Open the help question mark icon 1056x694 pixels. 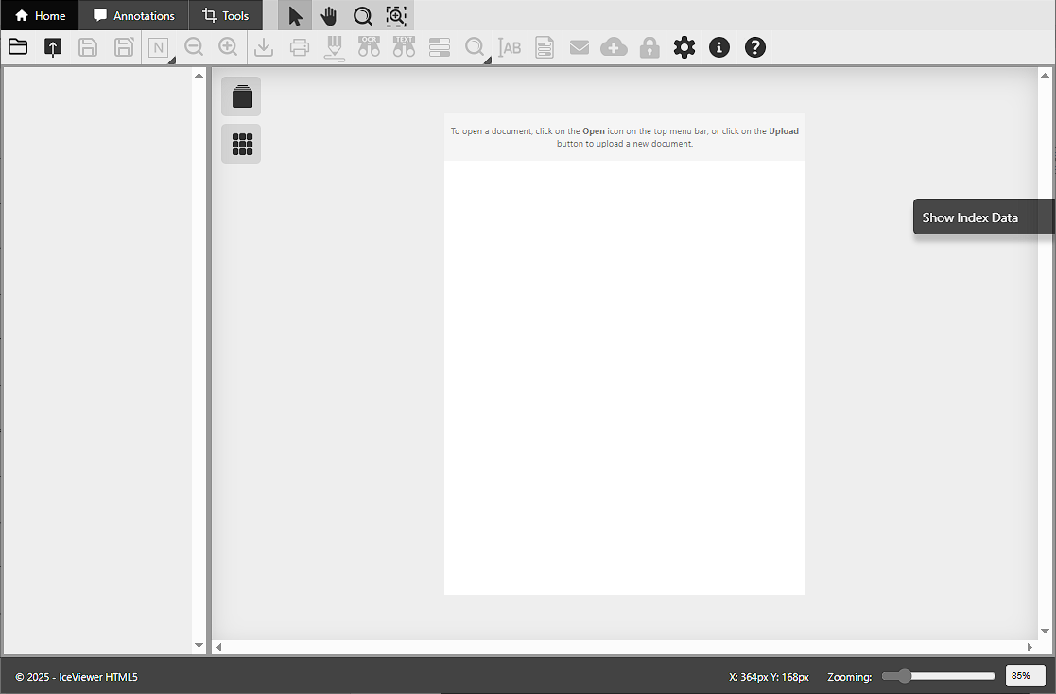pos(754,47)
